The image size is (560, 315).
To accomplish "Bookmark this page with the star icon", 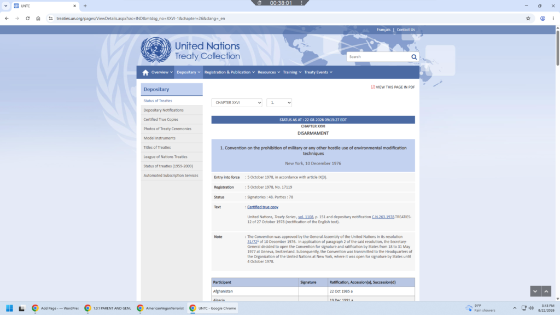I will (x=528, y=18).
